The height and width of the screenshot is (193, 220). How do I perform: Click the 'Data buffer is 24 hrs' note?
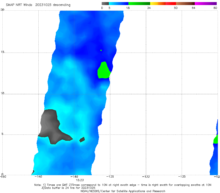point(68,188)
